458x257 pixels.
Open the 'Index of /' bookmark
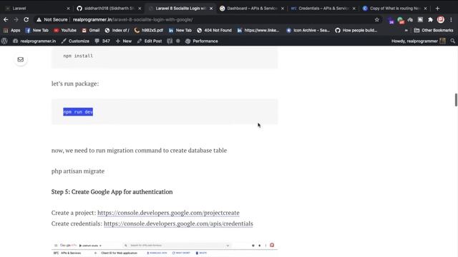tap(117, 30)
